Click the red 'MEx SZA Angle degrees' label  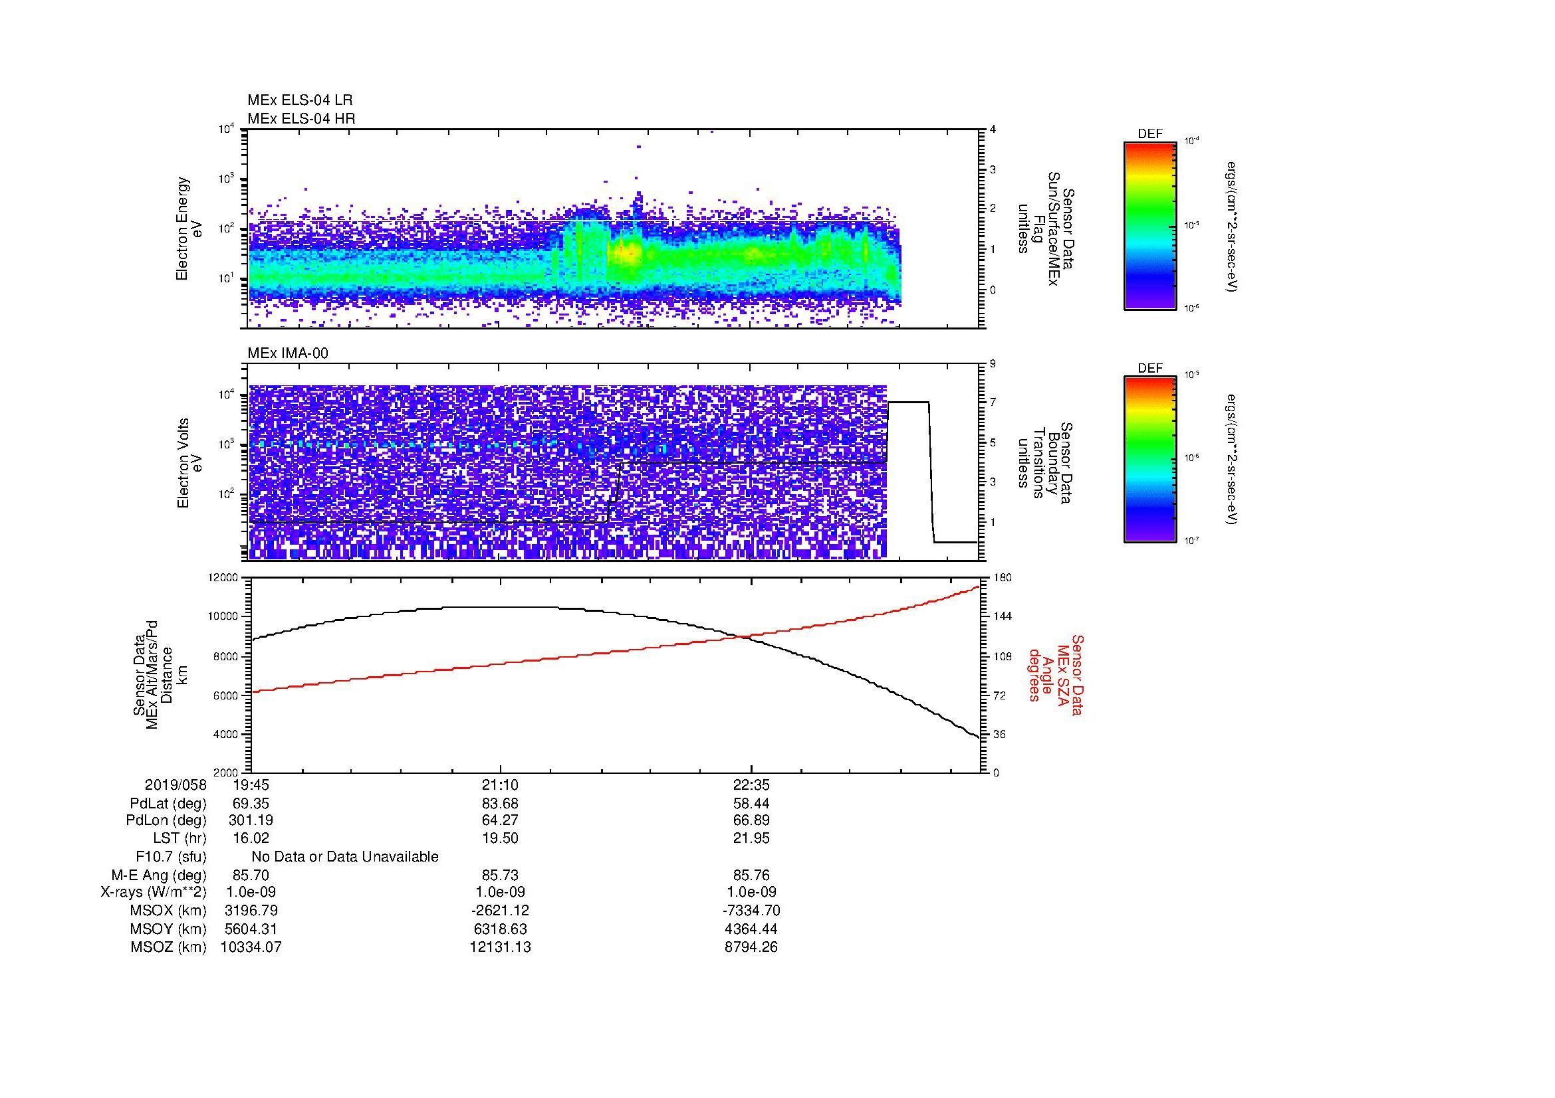tap(1056, 675)
